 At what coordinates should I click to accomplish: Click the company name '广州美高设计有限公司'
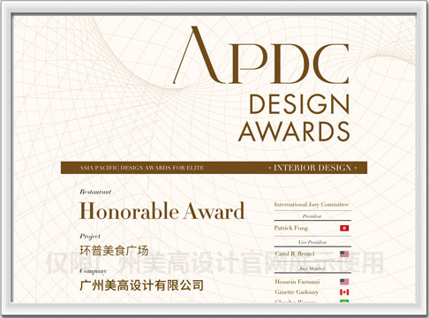coord(141,285)
